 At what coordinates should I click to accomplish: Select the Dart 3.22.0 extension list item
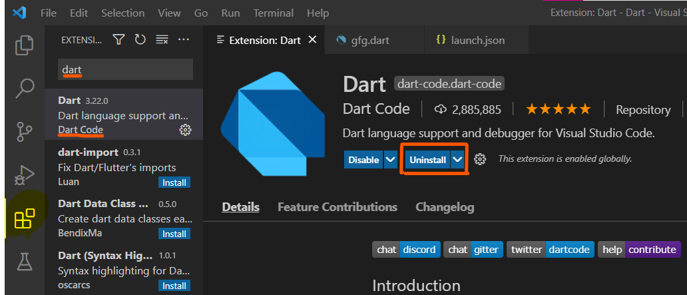(x=124, y=115)
